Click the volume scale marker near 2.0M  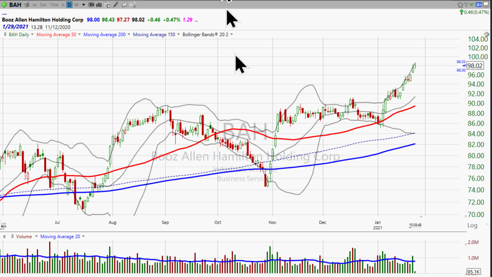coord(465,243)
